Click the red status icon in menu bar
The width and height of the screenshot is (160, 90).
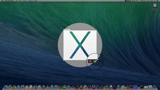(128, 1)
